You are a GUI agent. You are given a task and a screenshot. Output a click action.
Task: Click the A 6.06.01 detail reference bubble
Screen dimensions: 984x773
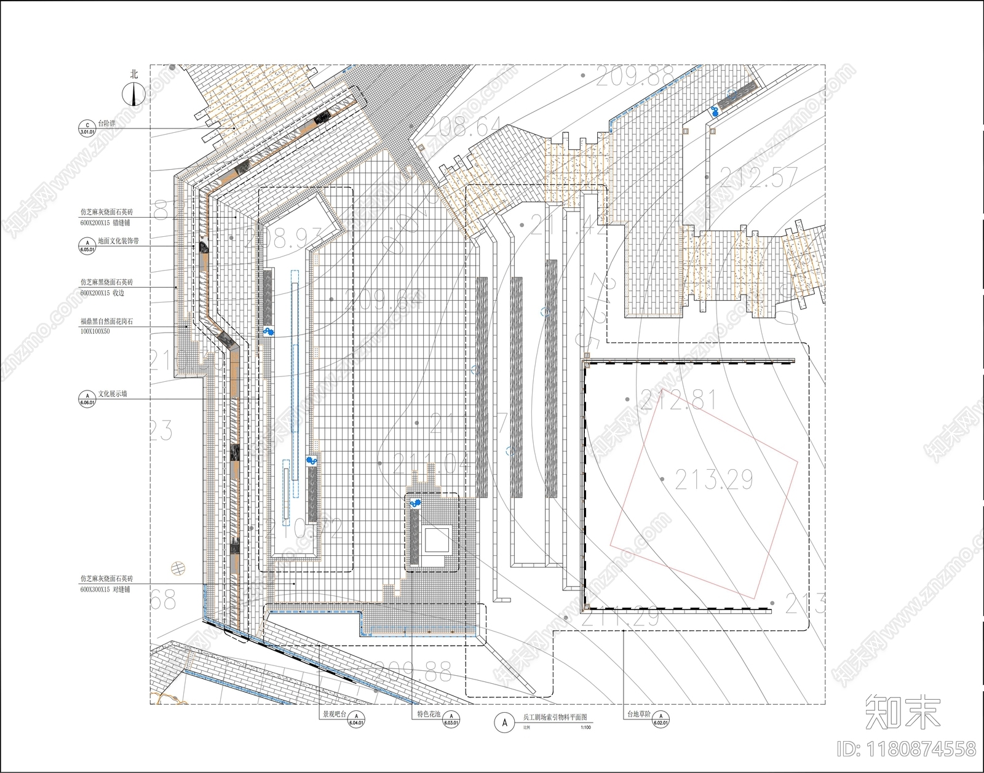87,398
